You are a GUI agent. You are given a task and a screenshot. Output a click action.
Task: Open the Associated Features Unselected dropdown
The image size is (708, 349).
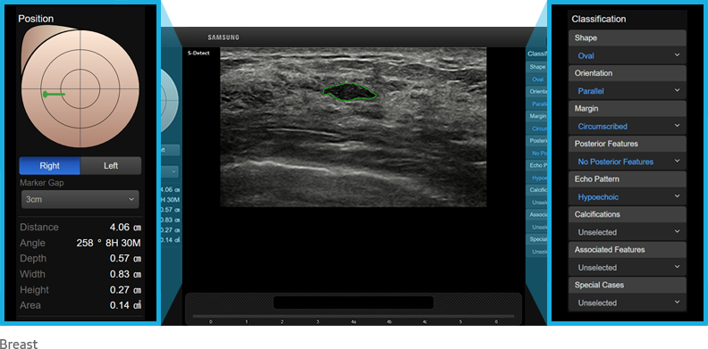tap(628, 268)
